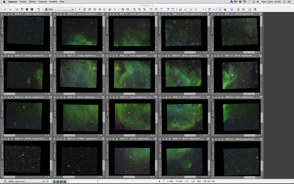Viewport: 294px width, 184px height.
Task: Select the pointer arrow tool
Action: pos(115,9)
